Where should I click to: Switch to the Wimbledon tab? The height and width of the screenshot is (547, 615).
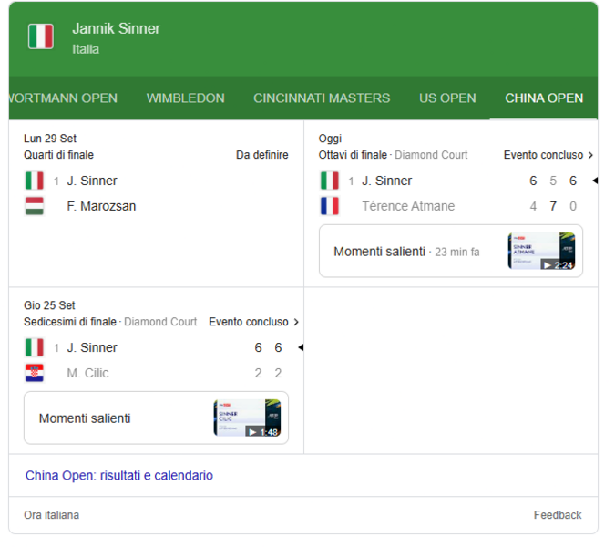point(185,98)
